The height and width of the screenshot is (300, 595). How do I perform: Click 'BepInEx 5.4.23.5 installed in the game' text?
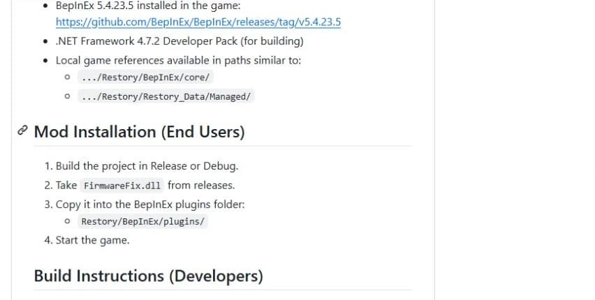pyautogui.click(x=148, y=6)
